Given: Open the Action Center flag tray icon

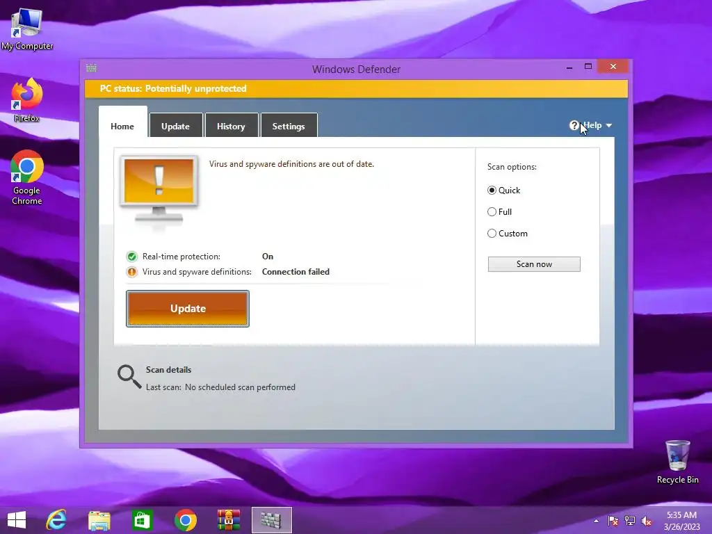Looking at the screenshot, I should point(613,521).
